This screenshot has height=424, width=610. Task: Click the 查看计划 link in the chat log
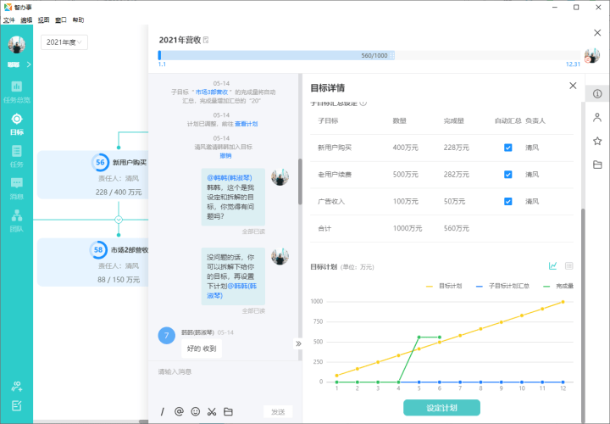tap(247, 124)
